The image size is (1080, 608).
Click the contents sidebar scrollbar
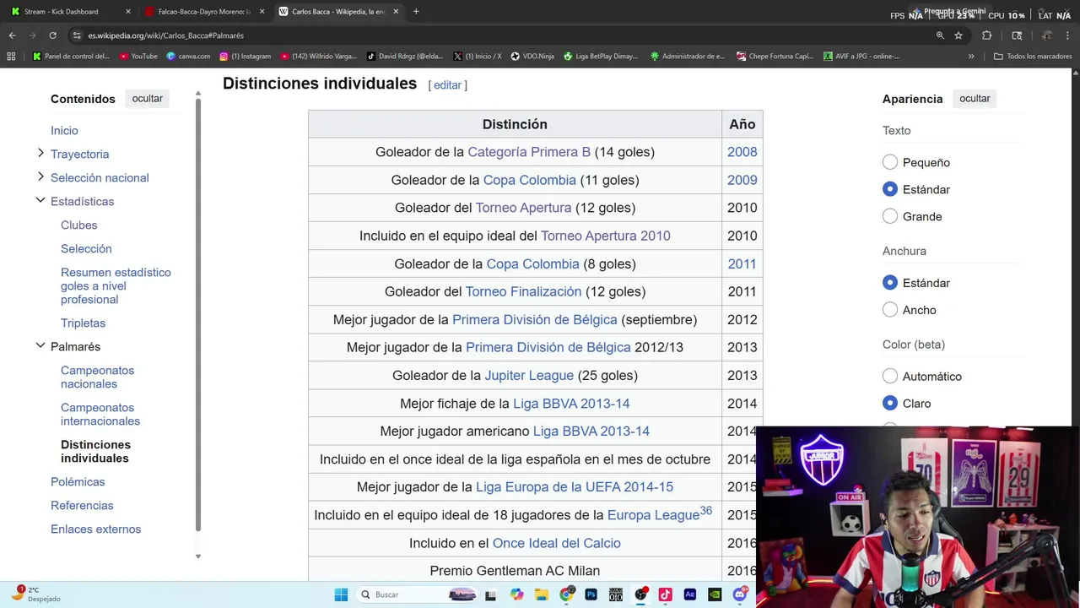click(x=198, y=314)
